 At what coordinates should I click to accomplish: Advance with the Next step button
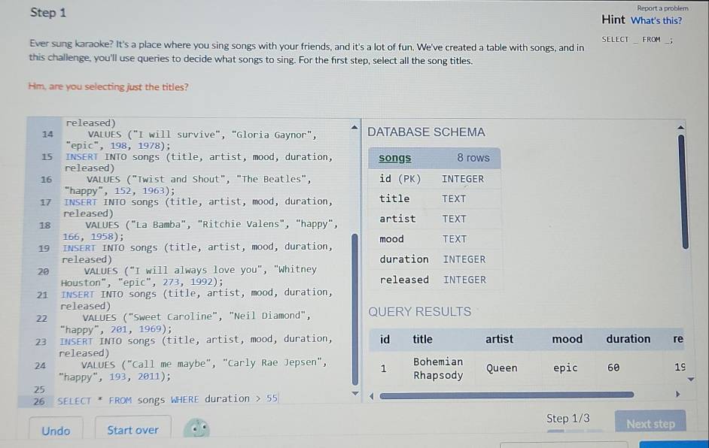(650, 424)
